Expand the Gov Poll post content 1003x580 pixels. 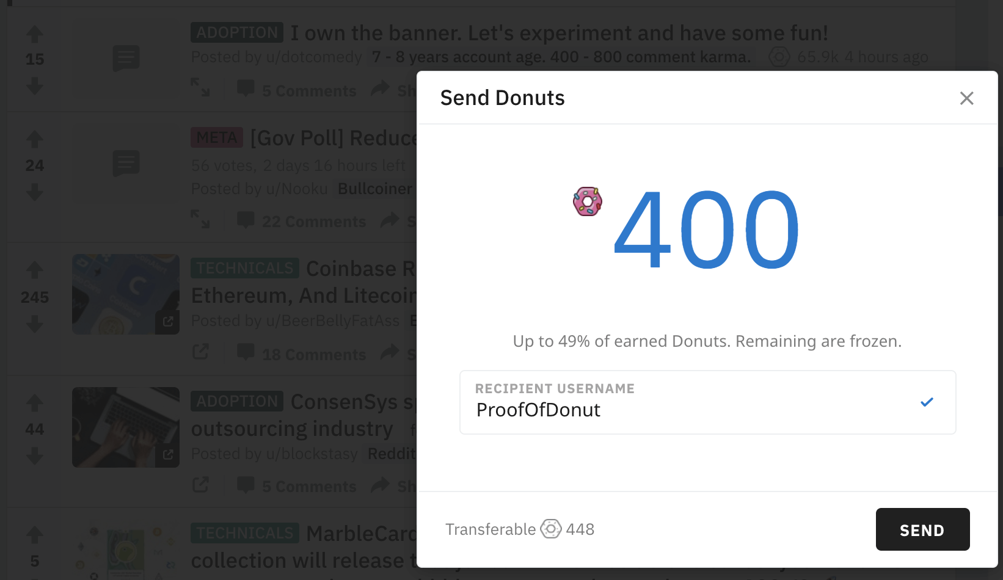tap(200, 219)
